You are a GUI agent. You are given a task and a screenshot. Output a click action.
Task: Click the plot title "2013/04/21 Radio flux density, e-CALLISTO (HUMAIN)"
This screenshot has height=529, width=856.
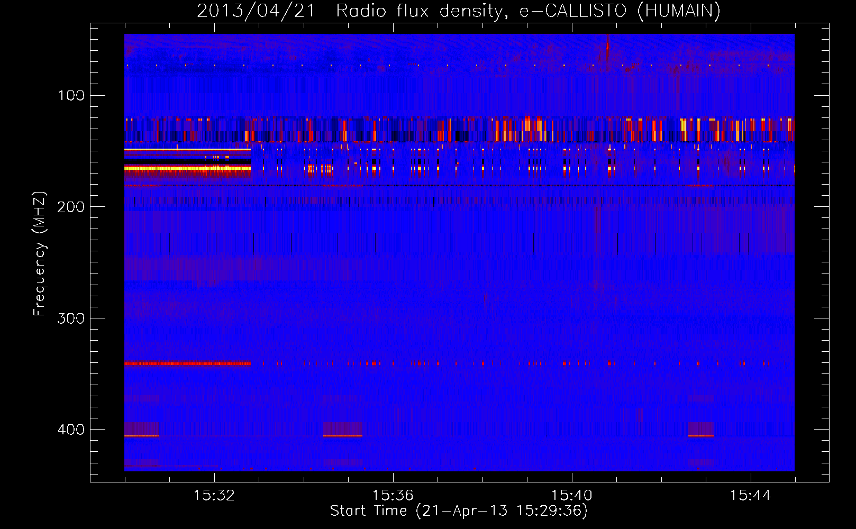pyautogui.click(x=459, y=11)
